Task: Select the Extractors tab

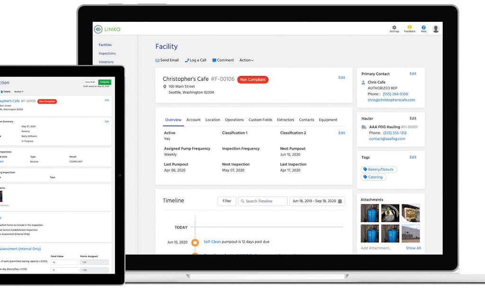Action: coord(286,120)
